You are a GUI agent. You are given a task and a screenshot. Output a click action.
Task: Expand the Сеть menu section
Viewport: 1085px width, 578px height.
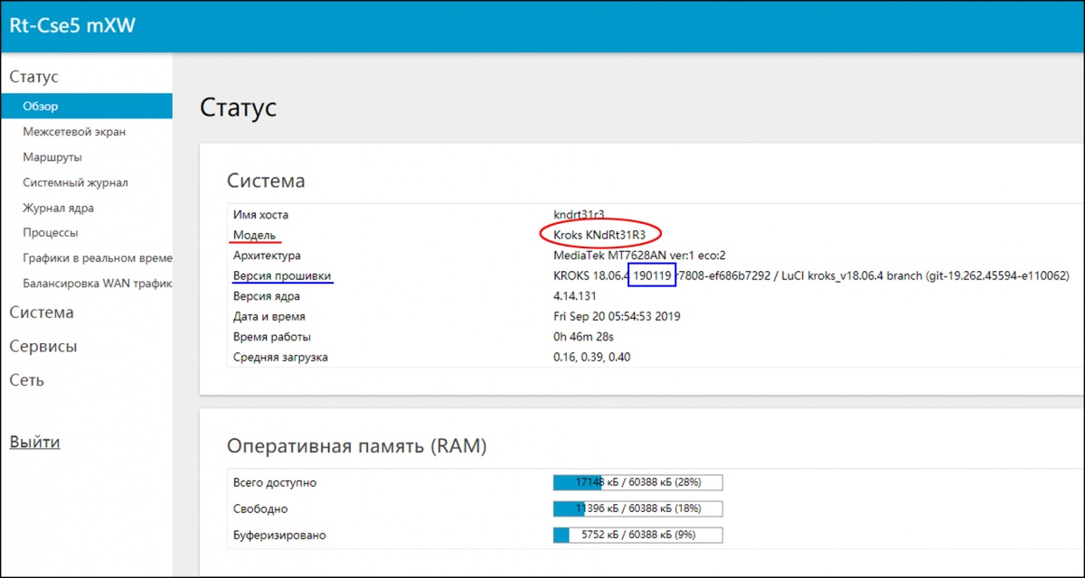point(26,380)
